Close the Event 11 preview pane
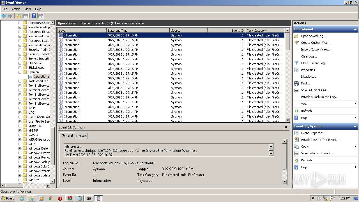 (286, 127)
